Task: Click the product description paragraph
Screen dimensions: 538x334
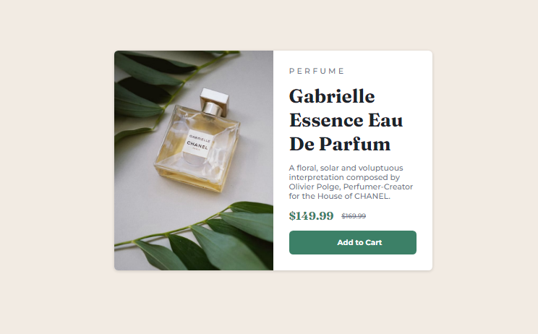Action: [351, 182]
